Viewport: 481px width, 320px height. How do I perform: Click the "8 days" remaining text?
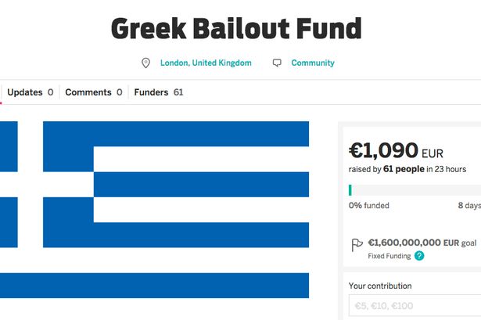[x=468, y=206]
